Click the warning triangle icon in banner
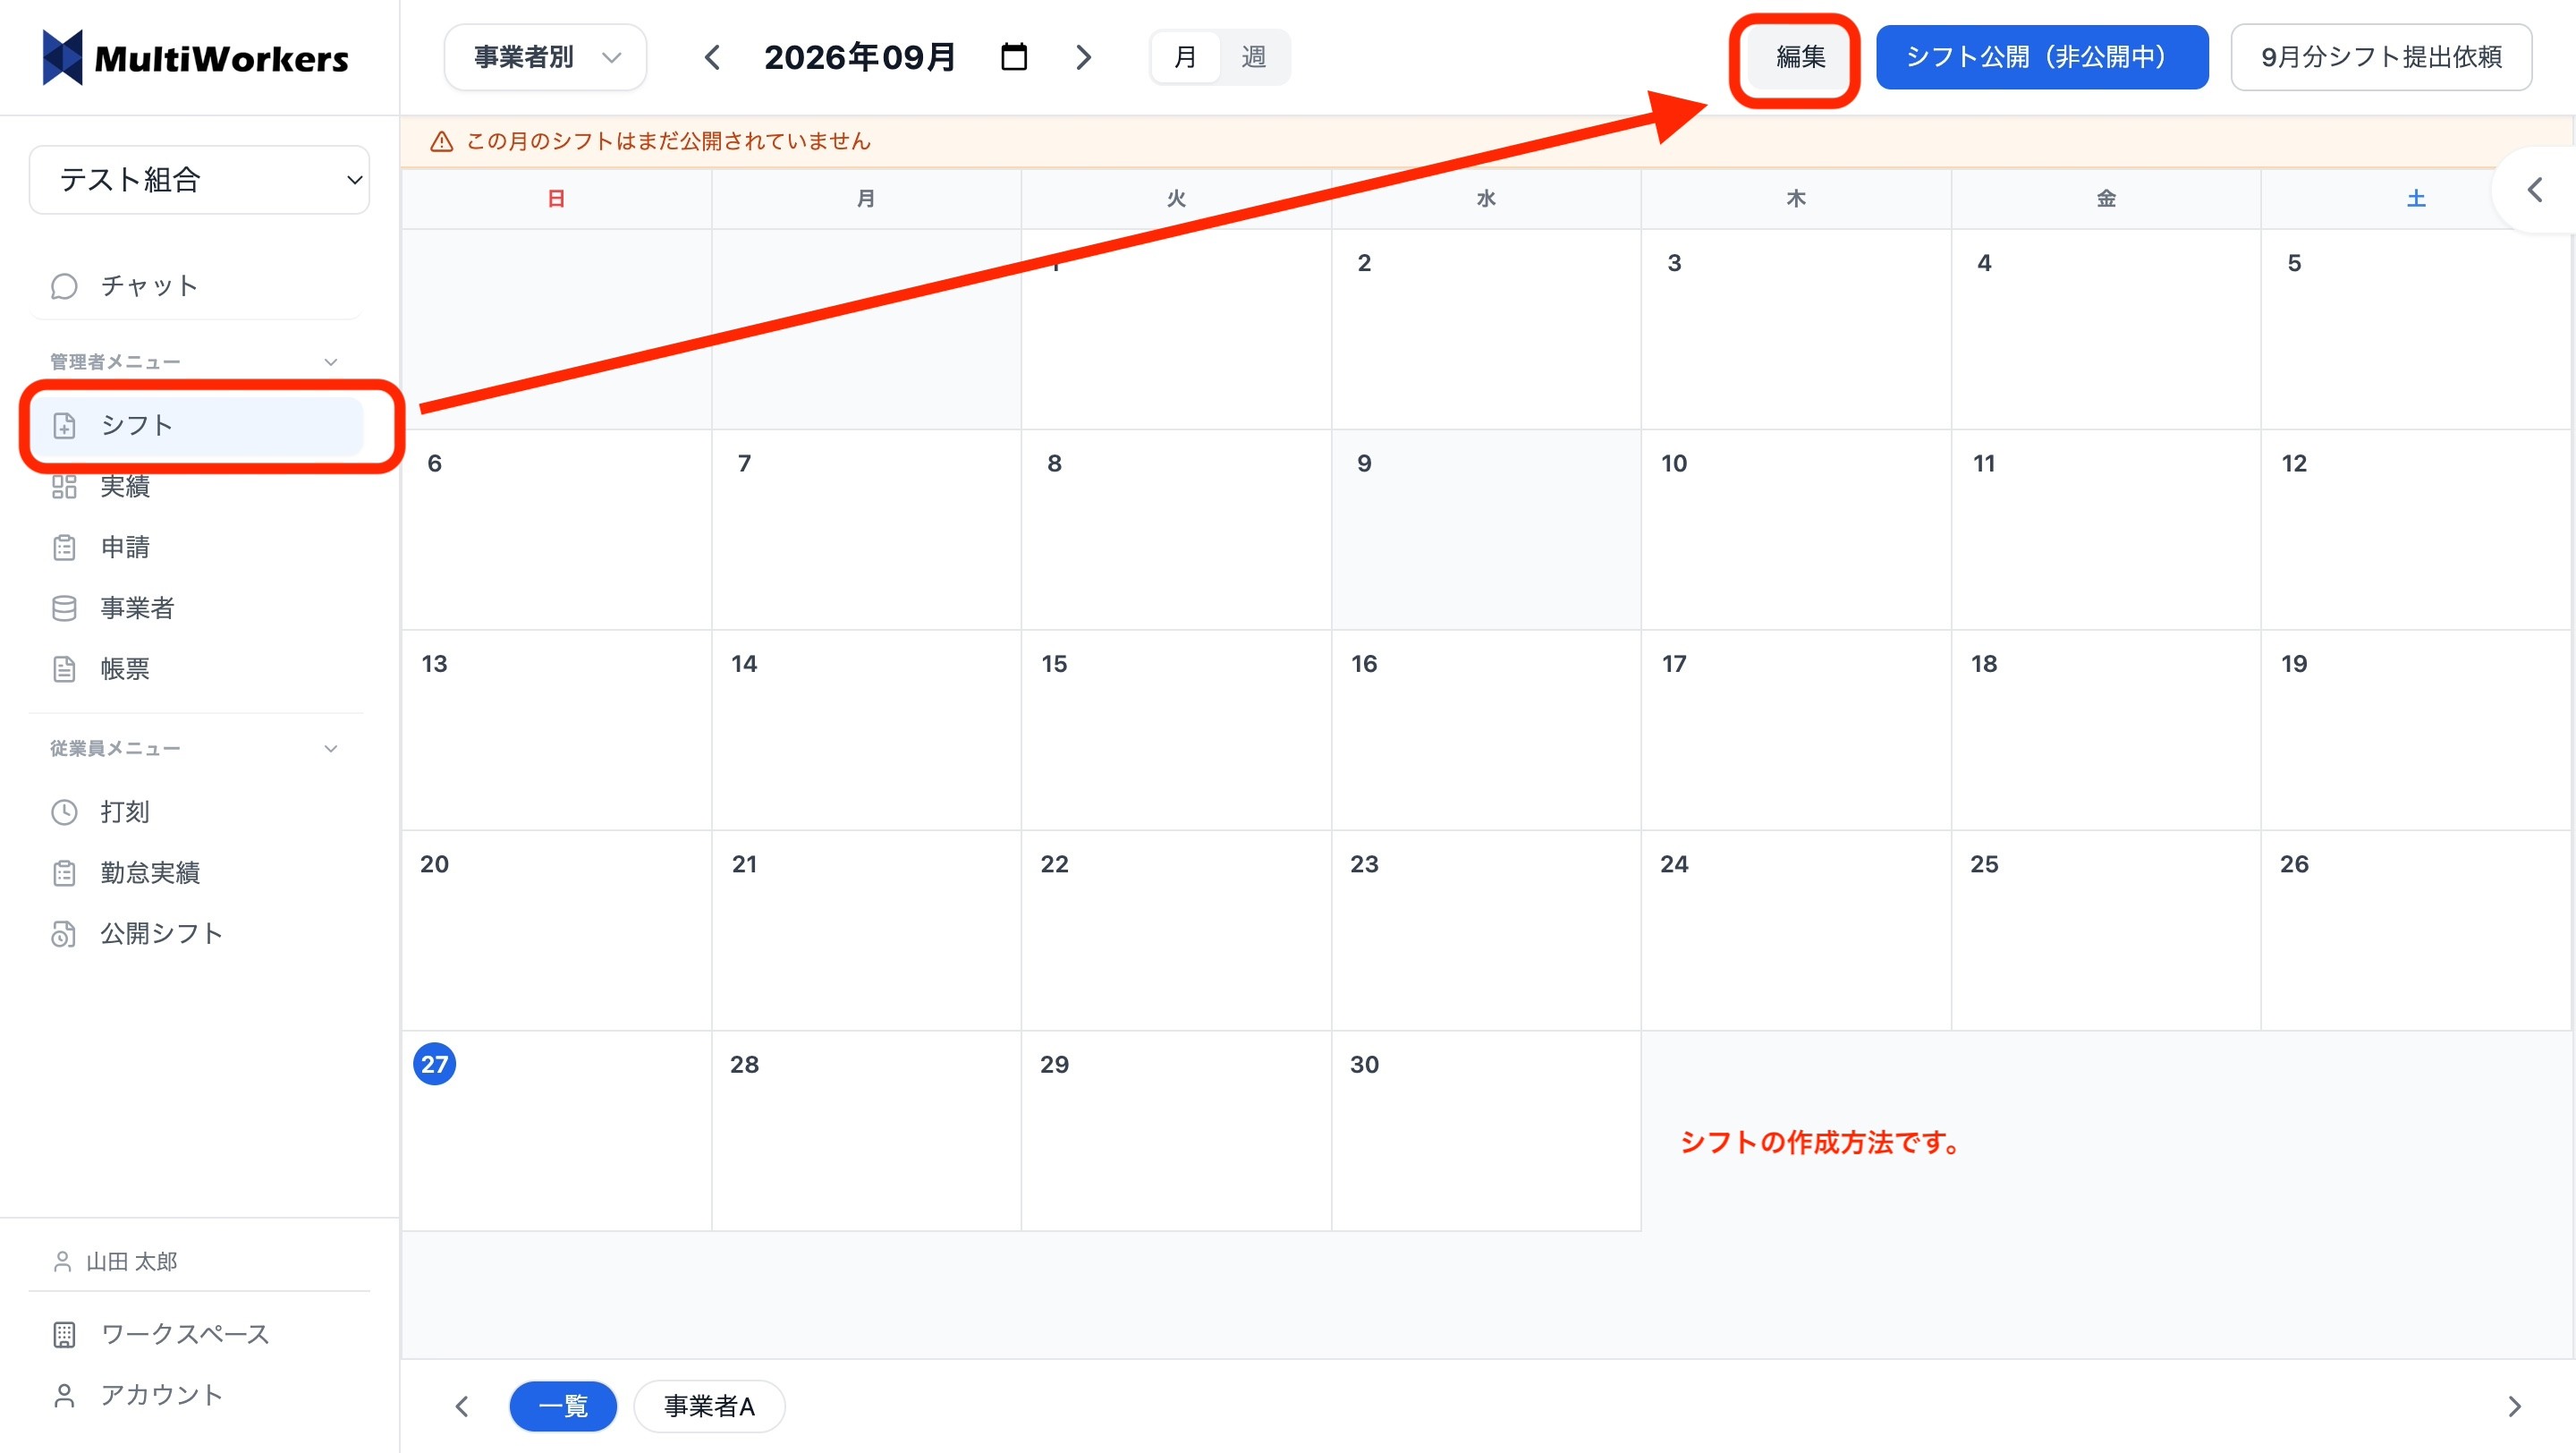Screen dimensions: 2576x1453 pos(441,141)
